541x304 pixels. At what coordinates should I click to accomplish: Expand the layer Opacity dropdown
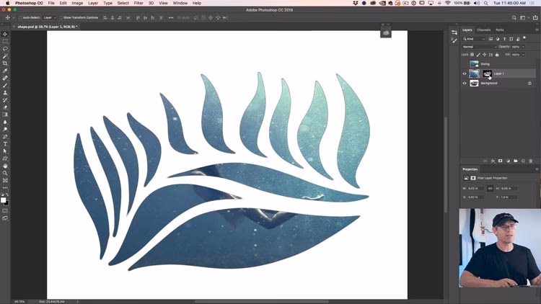(524, 46)
